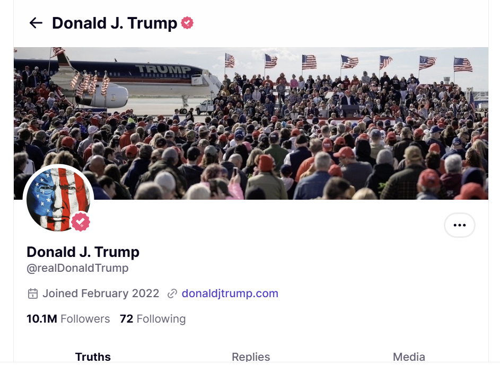Click the chain link icon before website

172,293
